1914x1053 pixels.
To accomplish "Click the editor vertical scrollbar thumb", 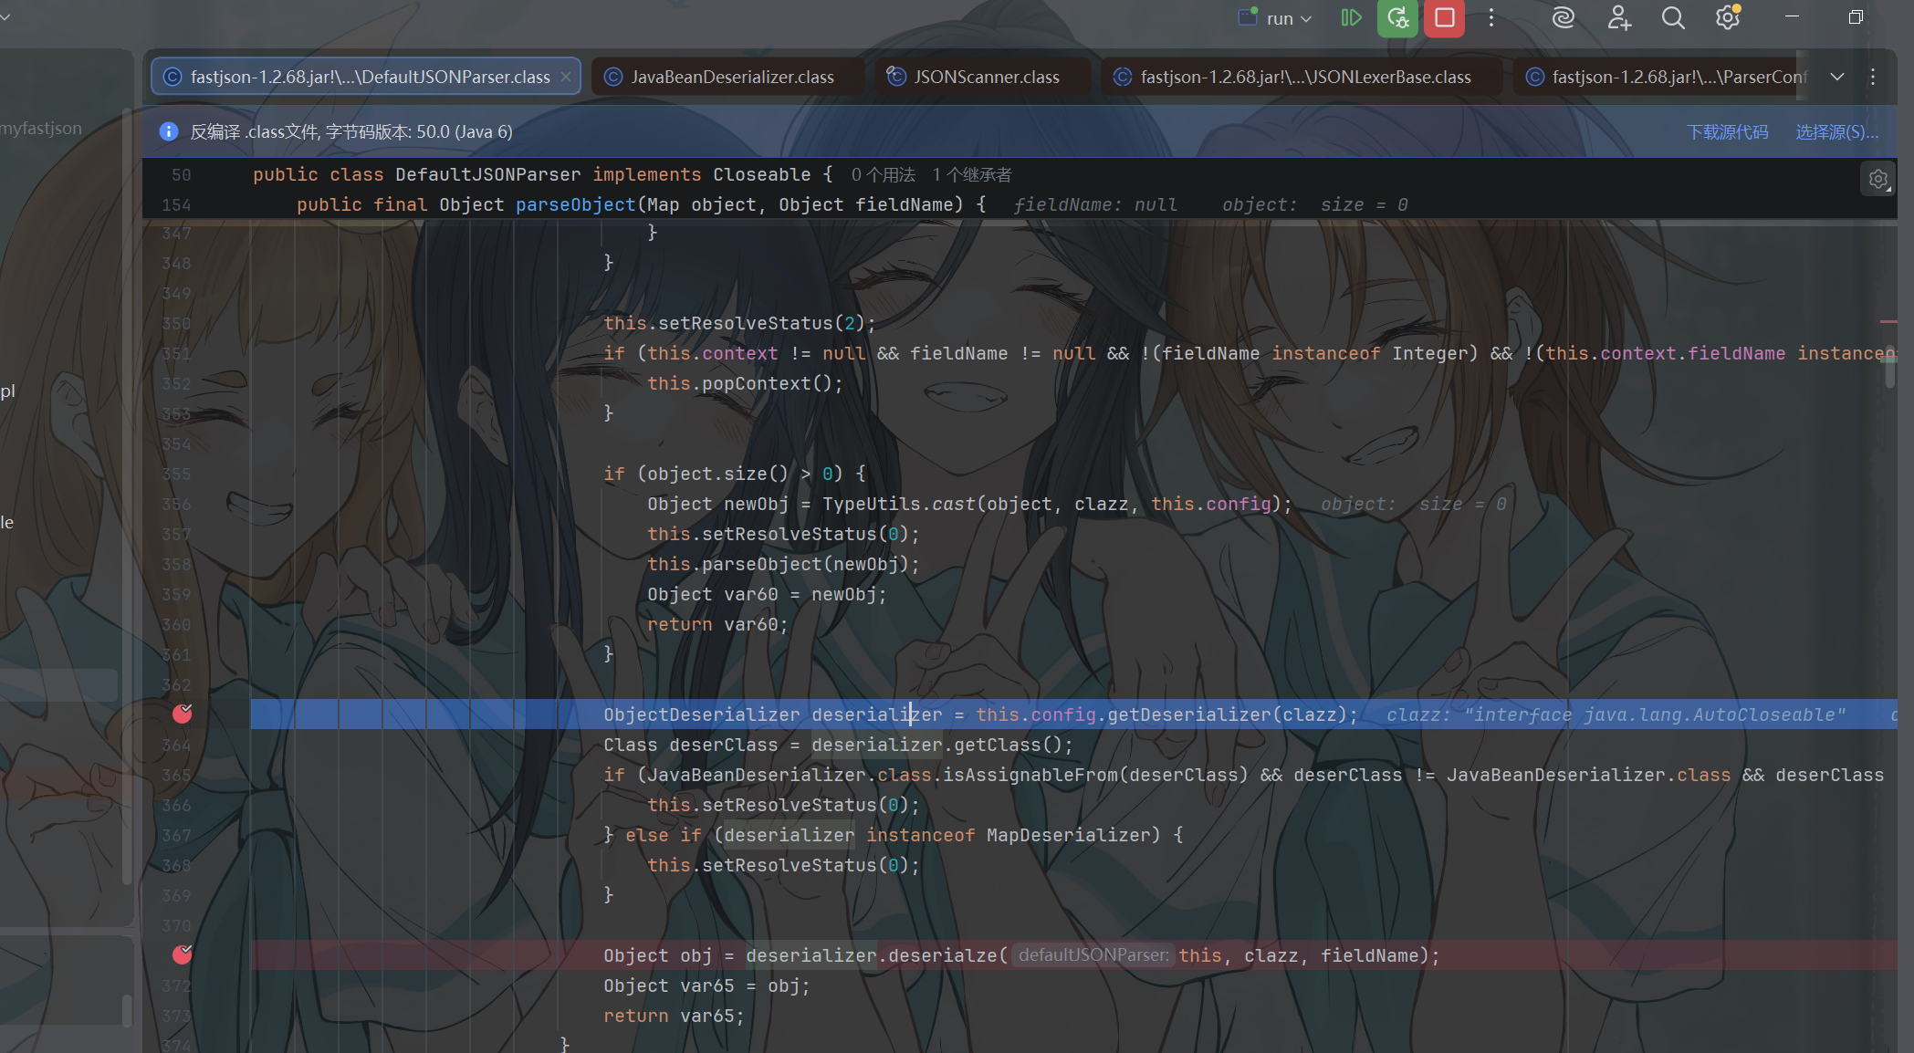I will pos(1889,370).
